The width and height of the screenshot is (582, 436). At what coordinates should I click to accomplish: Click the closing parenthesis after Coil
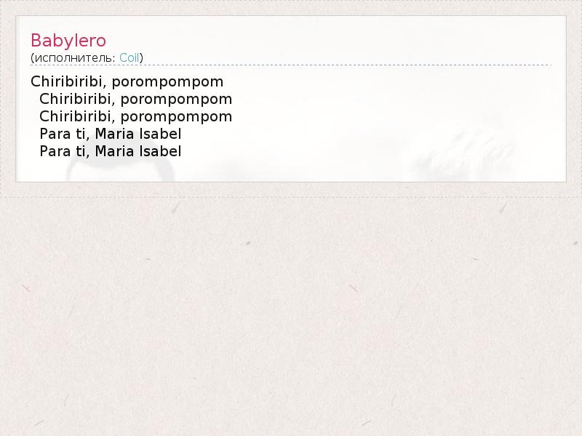[141, 58]
